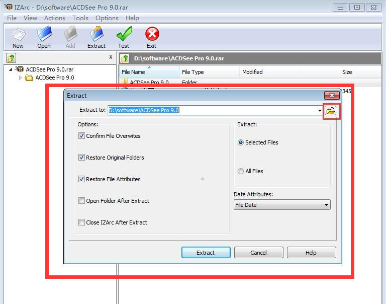Click the up-folder icon in left tree pane

pos(11,58)
